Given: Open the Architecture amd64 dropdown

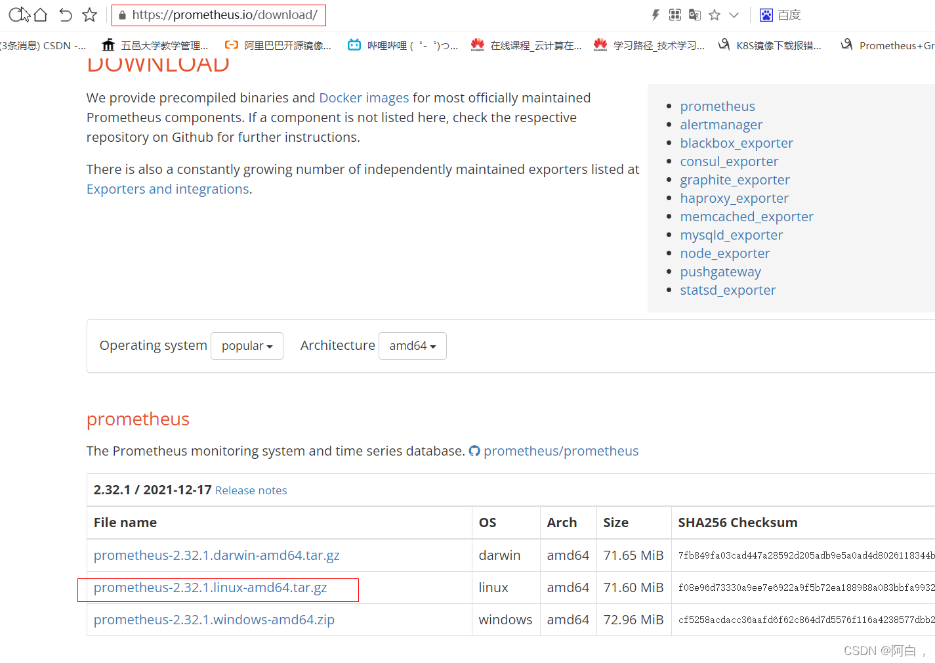Looking at the screenshot, I should pos(413,346).
